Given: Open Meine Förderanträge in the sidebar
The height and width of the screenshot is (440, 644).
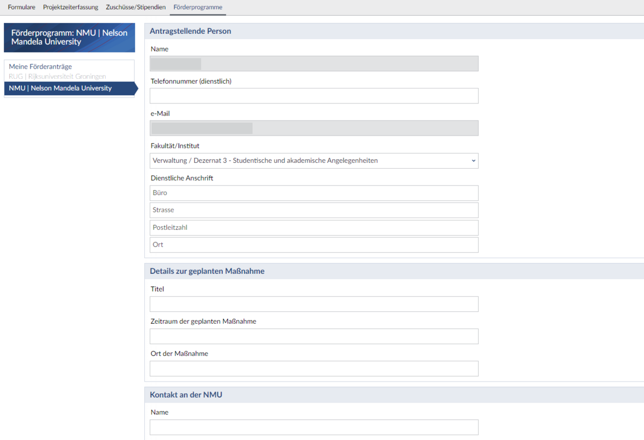Looking at the screenshot, I should 42,66.
